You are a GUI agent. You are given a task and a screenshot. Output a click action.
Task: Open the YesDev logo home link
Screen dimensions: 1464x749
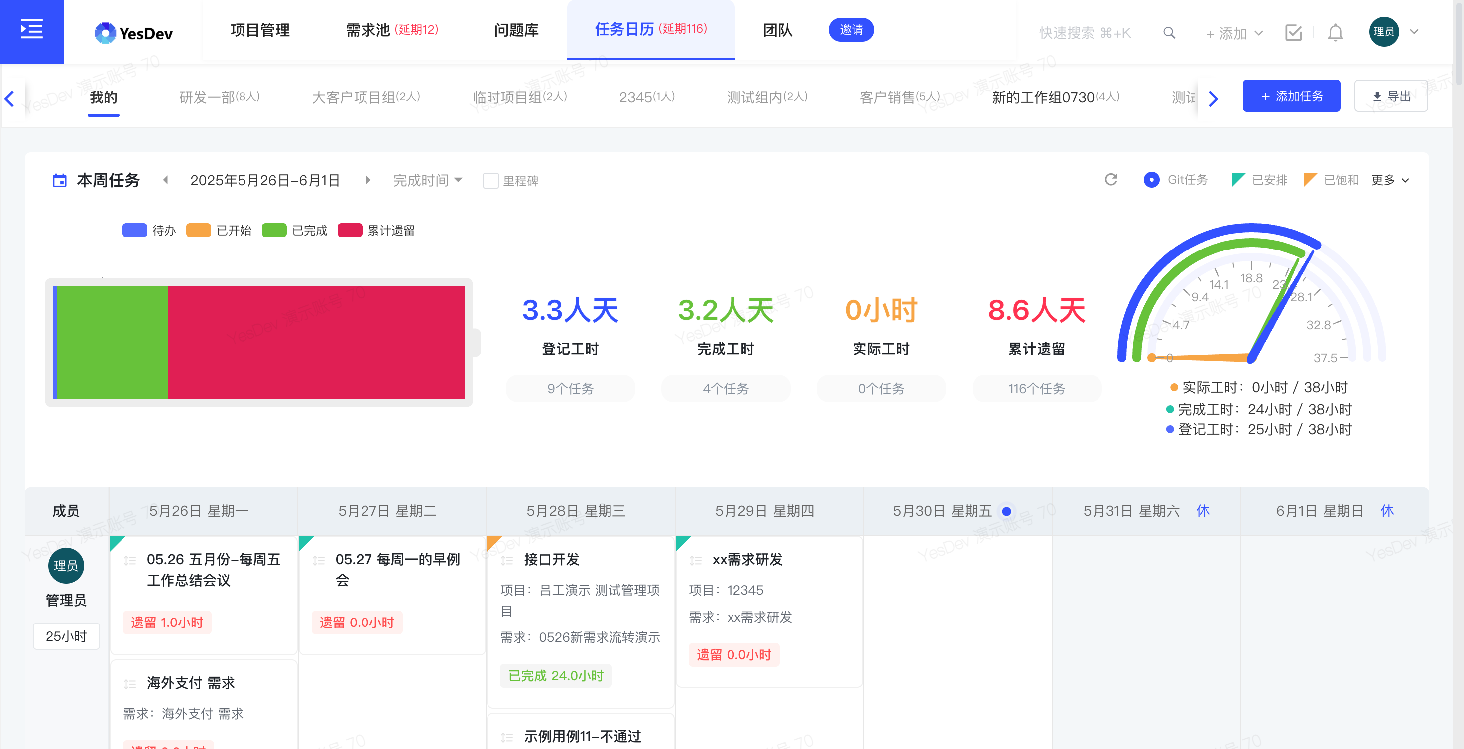(134, 33)
